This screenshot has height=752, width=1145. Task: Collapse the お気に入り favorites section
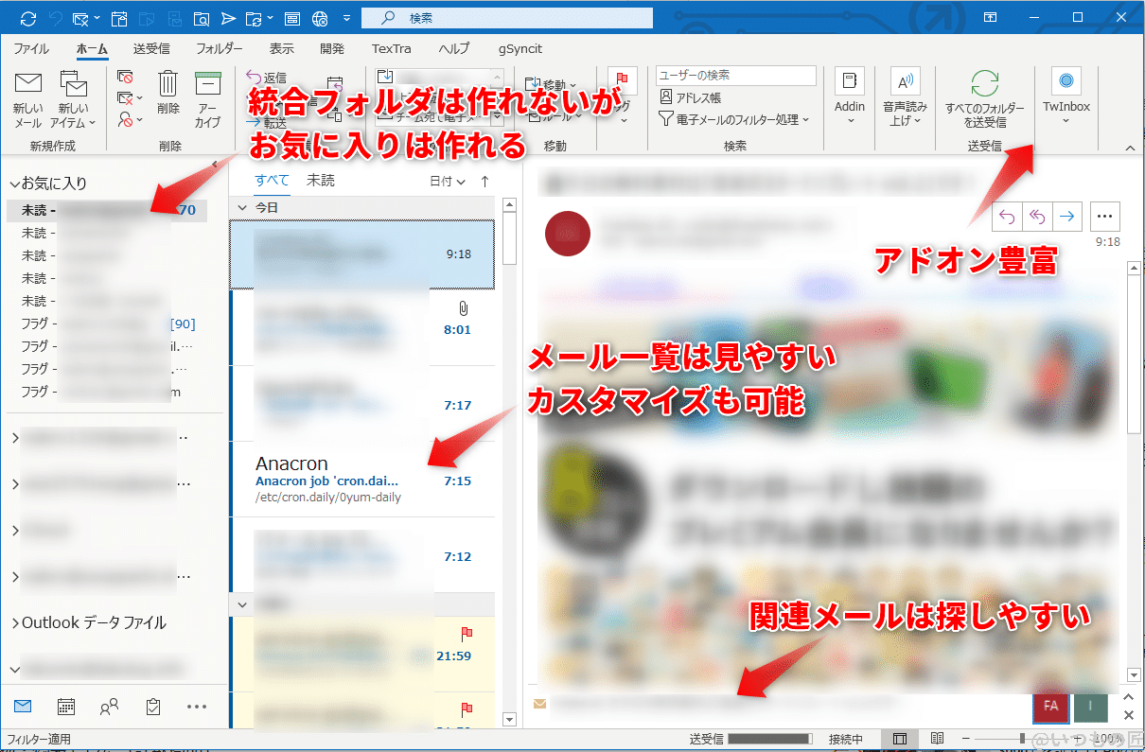coord(15,184)
